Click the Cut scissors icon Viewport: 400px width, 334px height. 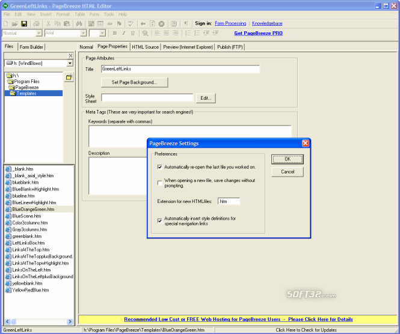pyautogui.click(x=49, y=23)
